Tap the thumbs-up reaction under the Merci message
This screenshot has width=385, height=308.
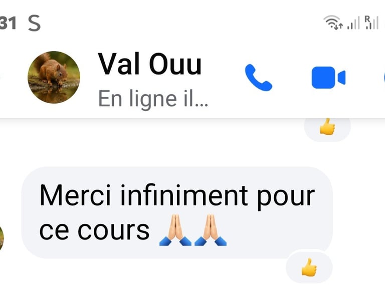click(x=309, y=267)
